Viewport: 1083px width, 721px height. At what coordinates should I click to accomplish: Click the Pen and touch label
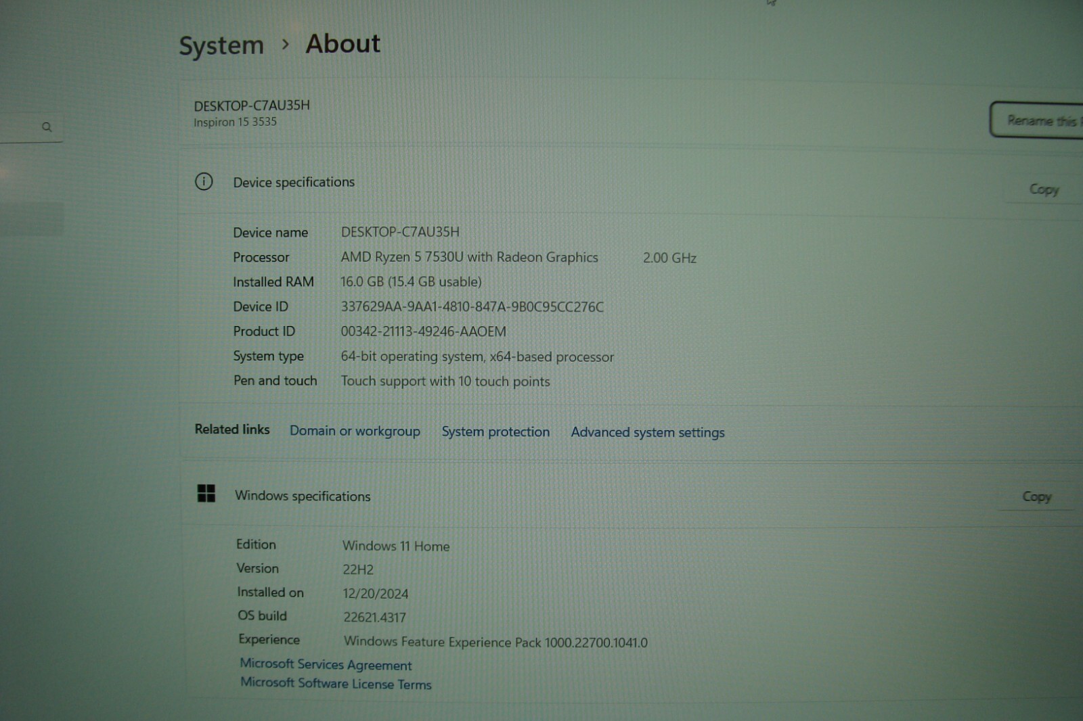275,380
